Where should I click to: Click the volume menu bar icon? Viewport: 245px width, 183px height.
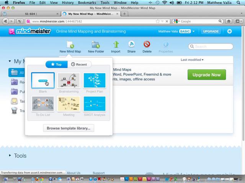point(171,3)
